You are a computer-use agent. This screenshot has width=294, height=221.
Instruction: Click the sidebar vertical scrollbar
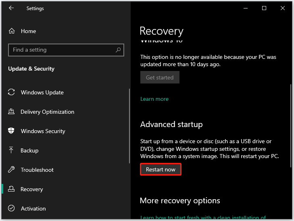click(129, 126)
